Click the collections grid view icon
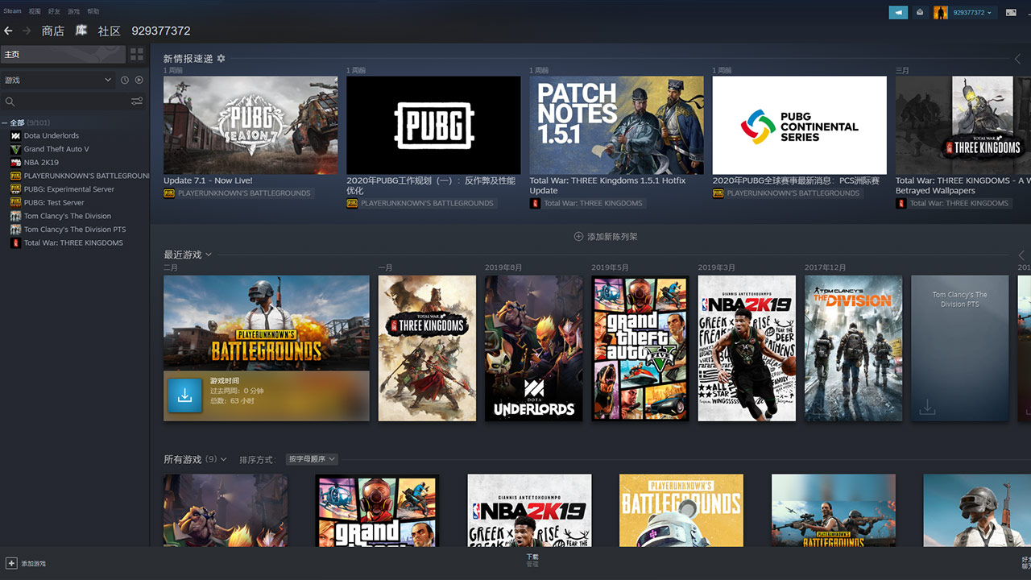Viewport: 1031px width, 580px height. (x=137, y=54)
